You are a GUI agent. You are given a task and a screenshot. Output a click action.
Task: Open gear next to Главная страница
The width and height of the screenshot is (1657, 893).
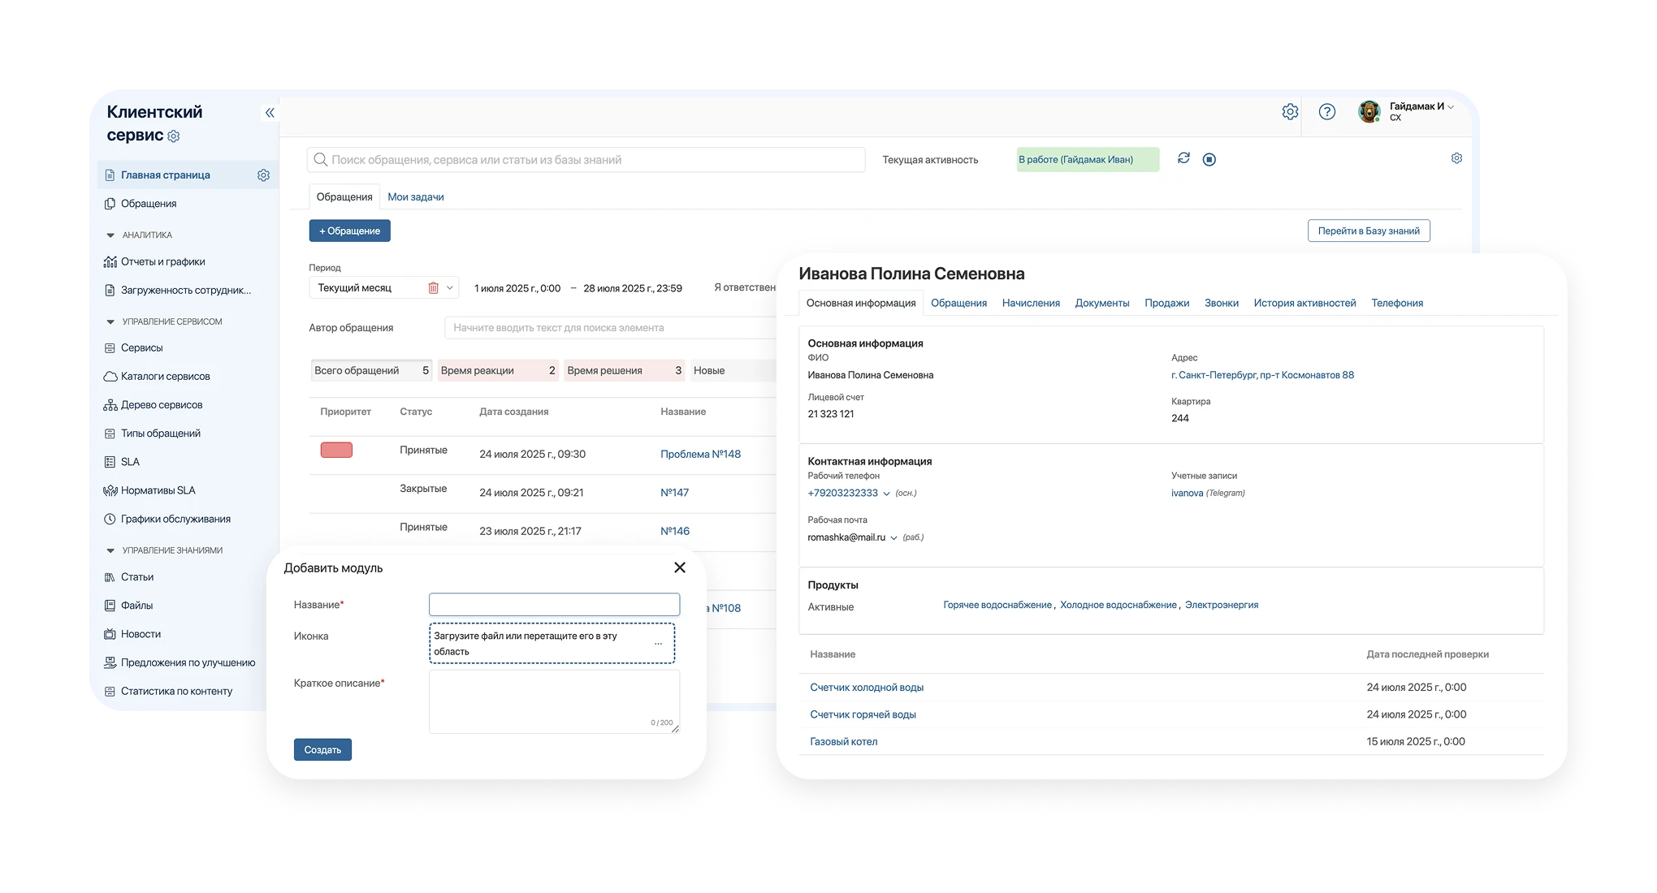click(x=263, y=175)
